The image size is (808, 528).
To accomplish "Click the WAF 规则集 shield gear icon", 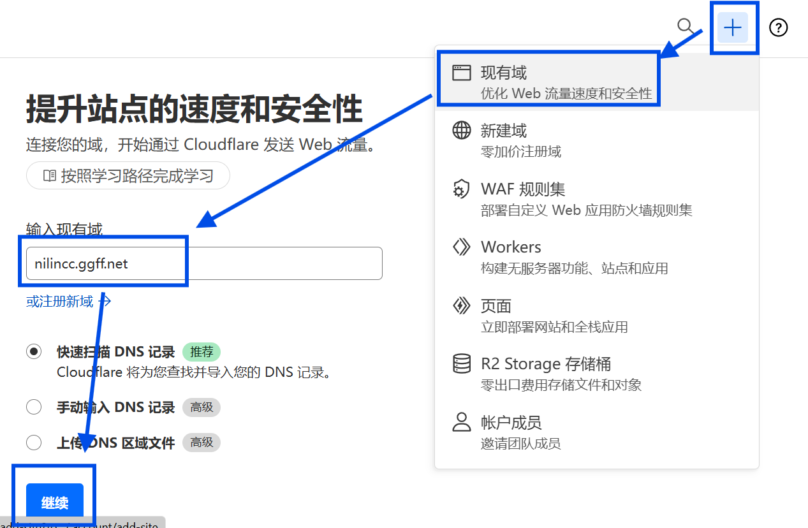I will point(461,189).
